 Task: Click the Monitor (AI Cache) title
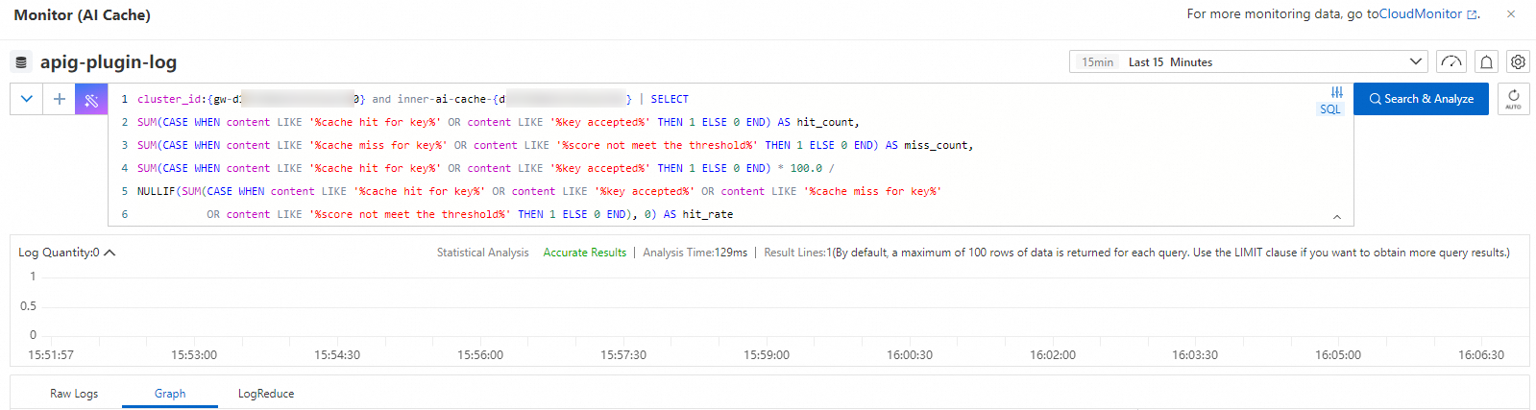83,15
